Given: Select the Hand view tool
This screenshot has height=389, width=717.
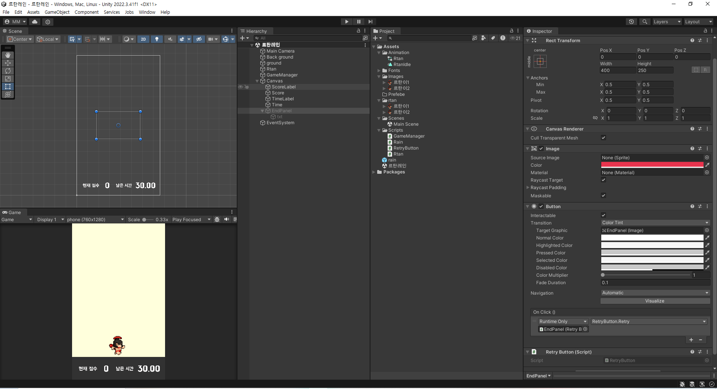Looking at the screenshot, I should (8, 55).
